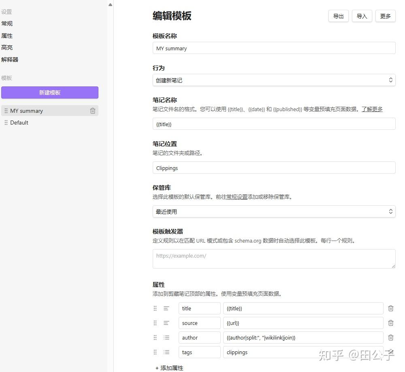Delete the title property using trash icon
Viewport: 405px width, 372px height.
[390, 308]
